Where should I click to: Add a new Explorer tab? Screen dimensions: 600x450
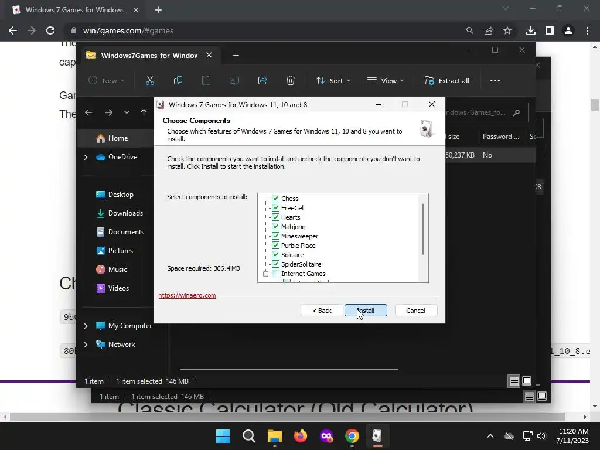[236, 56]
